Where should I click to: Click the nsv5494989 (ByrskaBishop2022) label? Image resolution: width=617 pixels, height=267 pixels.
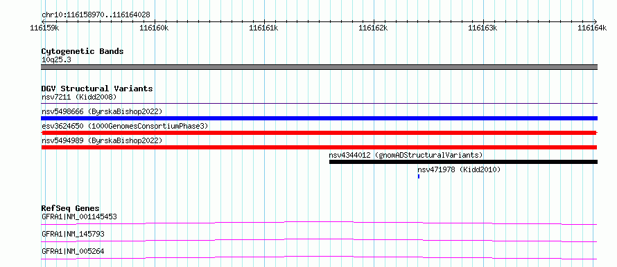tap(102, 140)
